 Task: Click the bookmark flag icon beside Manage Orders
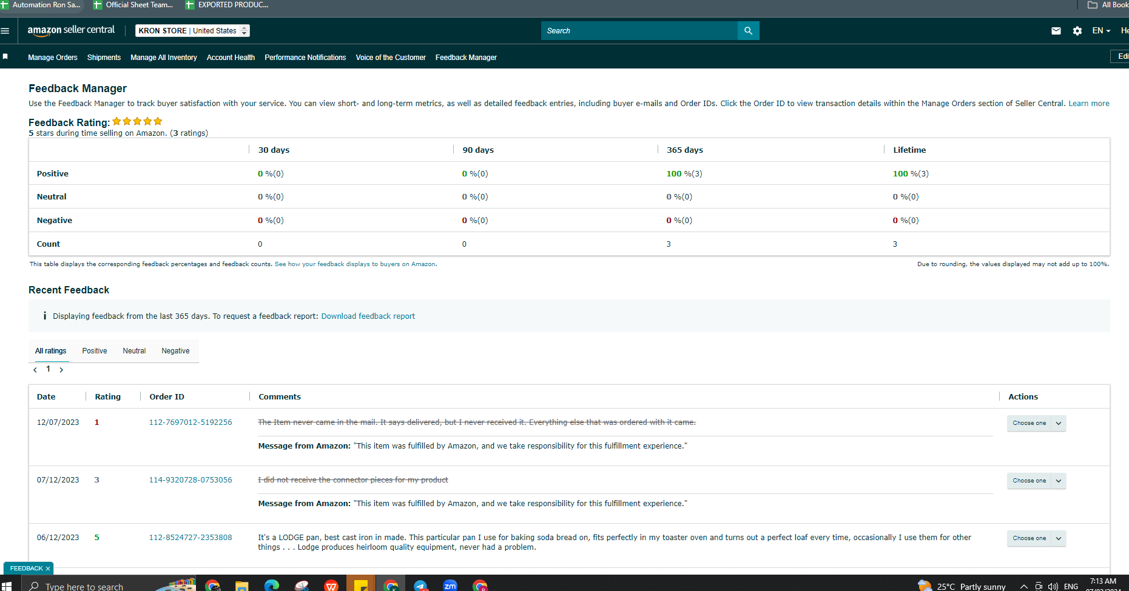click(x=5, y=56)
